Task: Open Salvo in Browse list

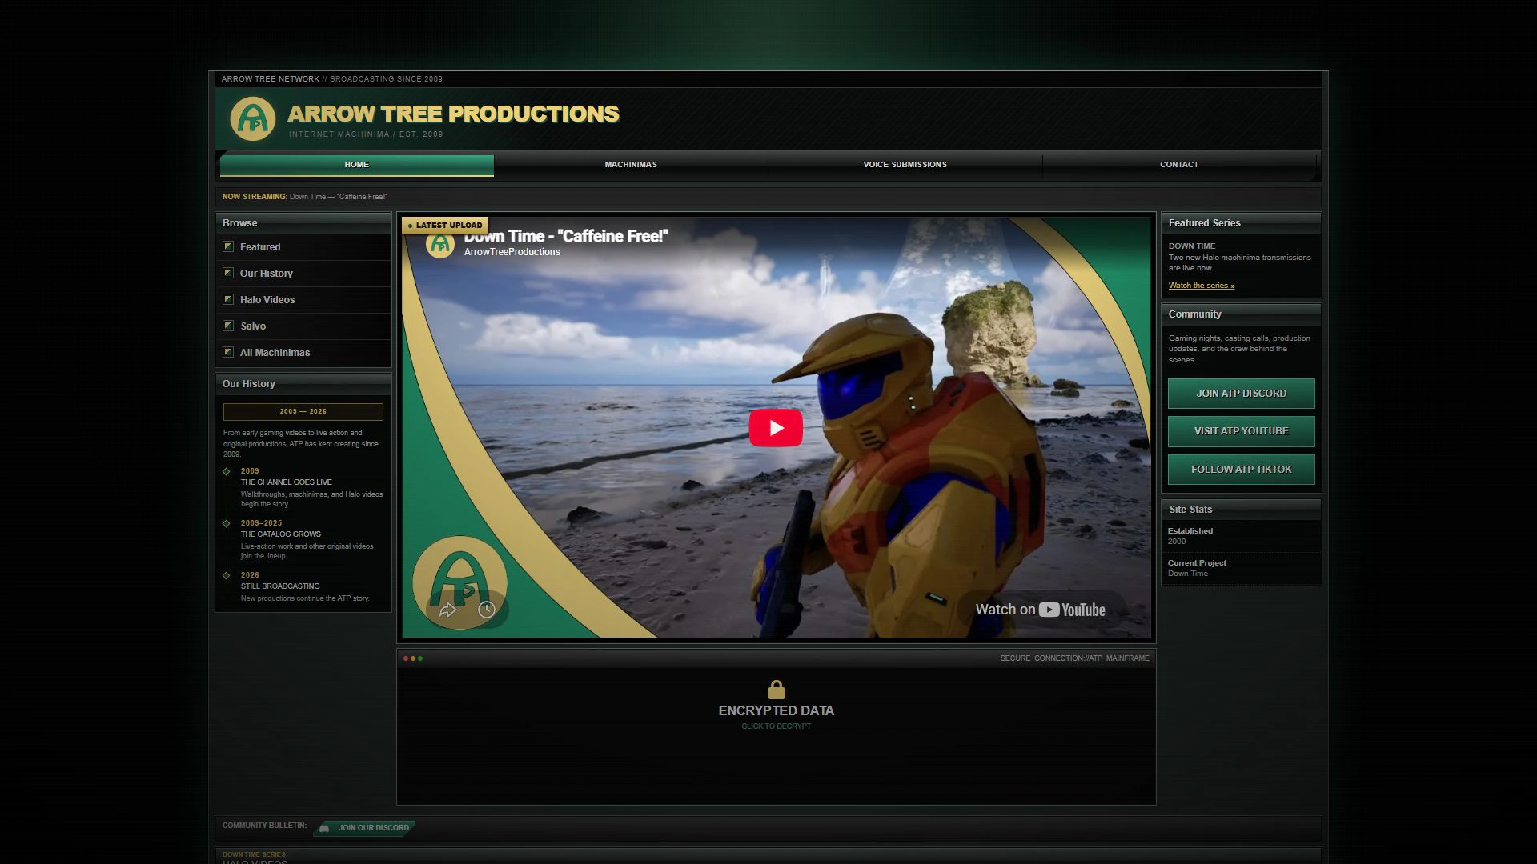Action: pyautogui.click(x=303, y=326)
